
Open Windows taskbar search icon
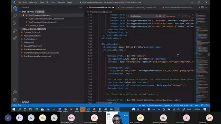(19, 109)
